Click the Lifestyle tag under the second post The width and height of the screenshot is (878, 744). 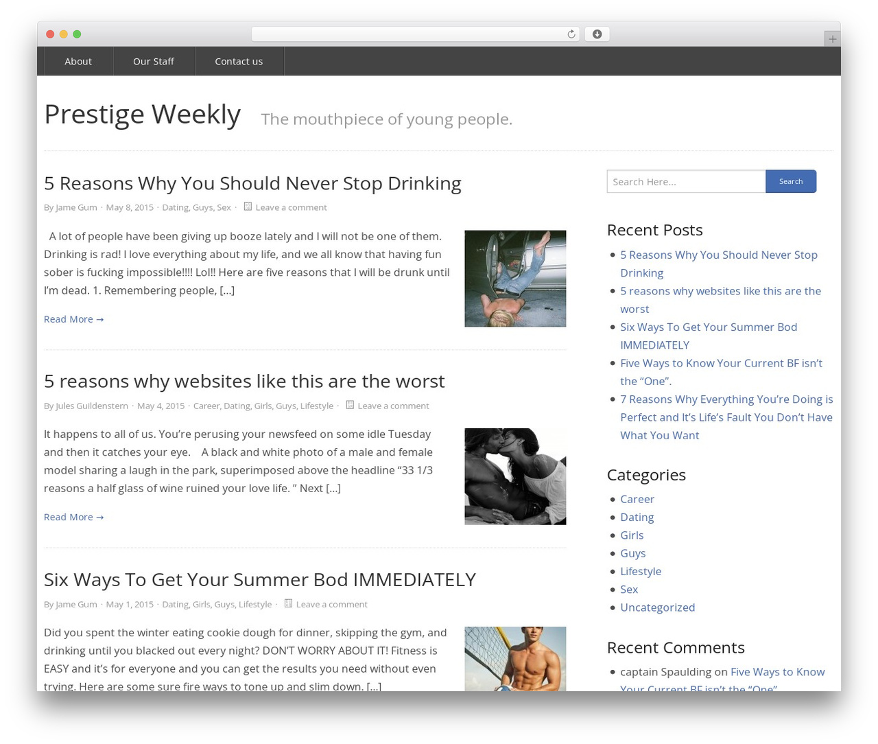tap(317, 406)
